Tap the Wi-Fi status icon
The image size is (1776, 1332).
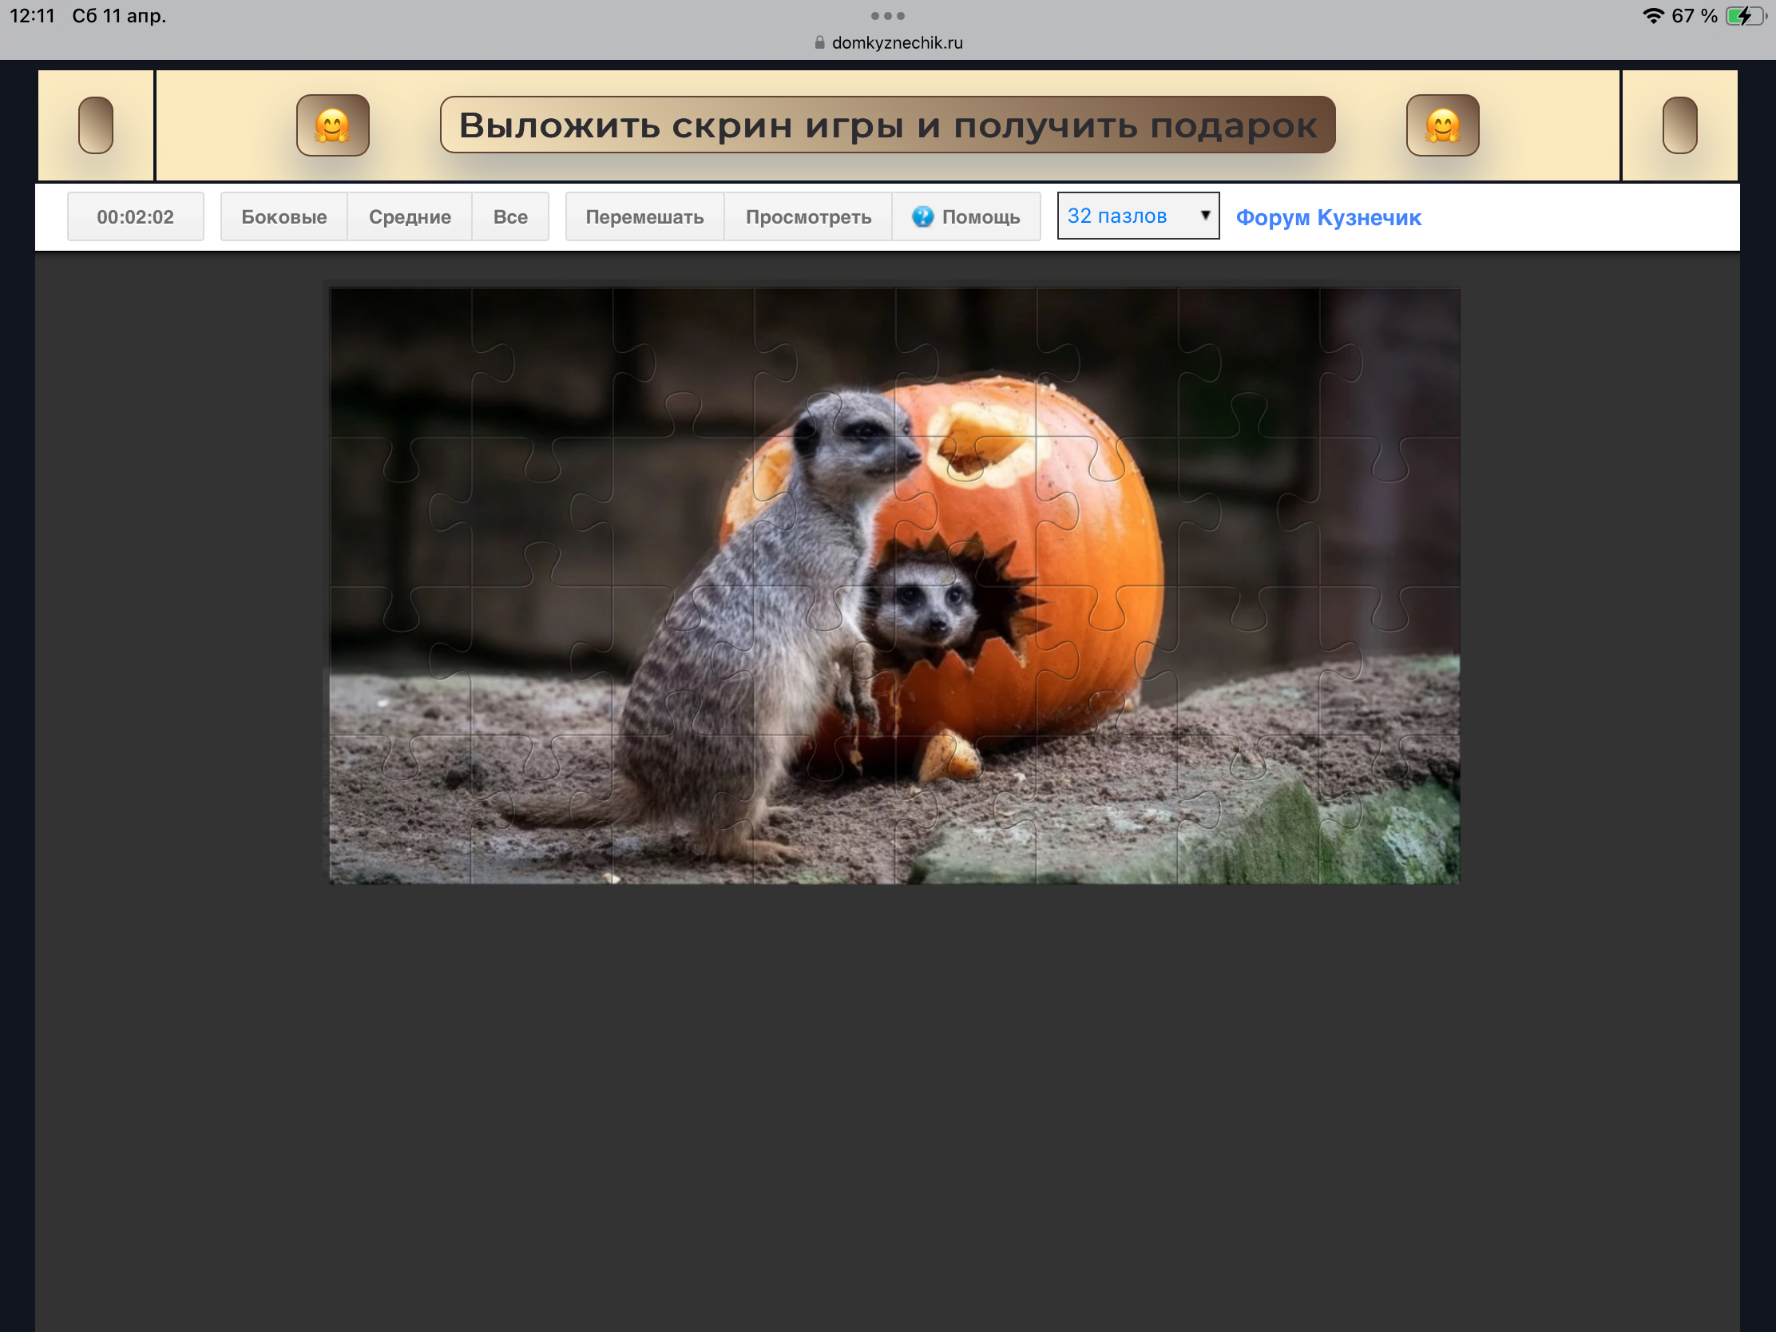pyautogui.click(x=1653, y=16)
